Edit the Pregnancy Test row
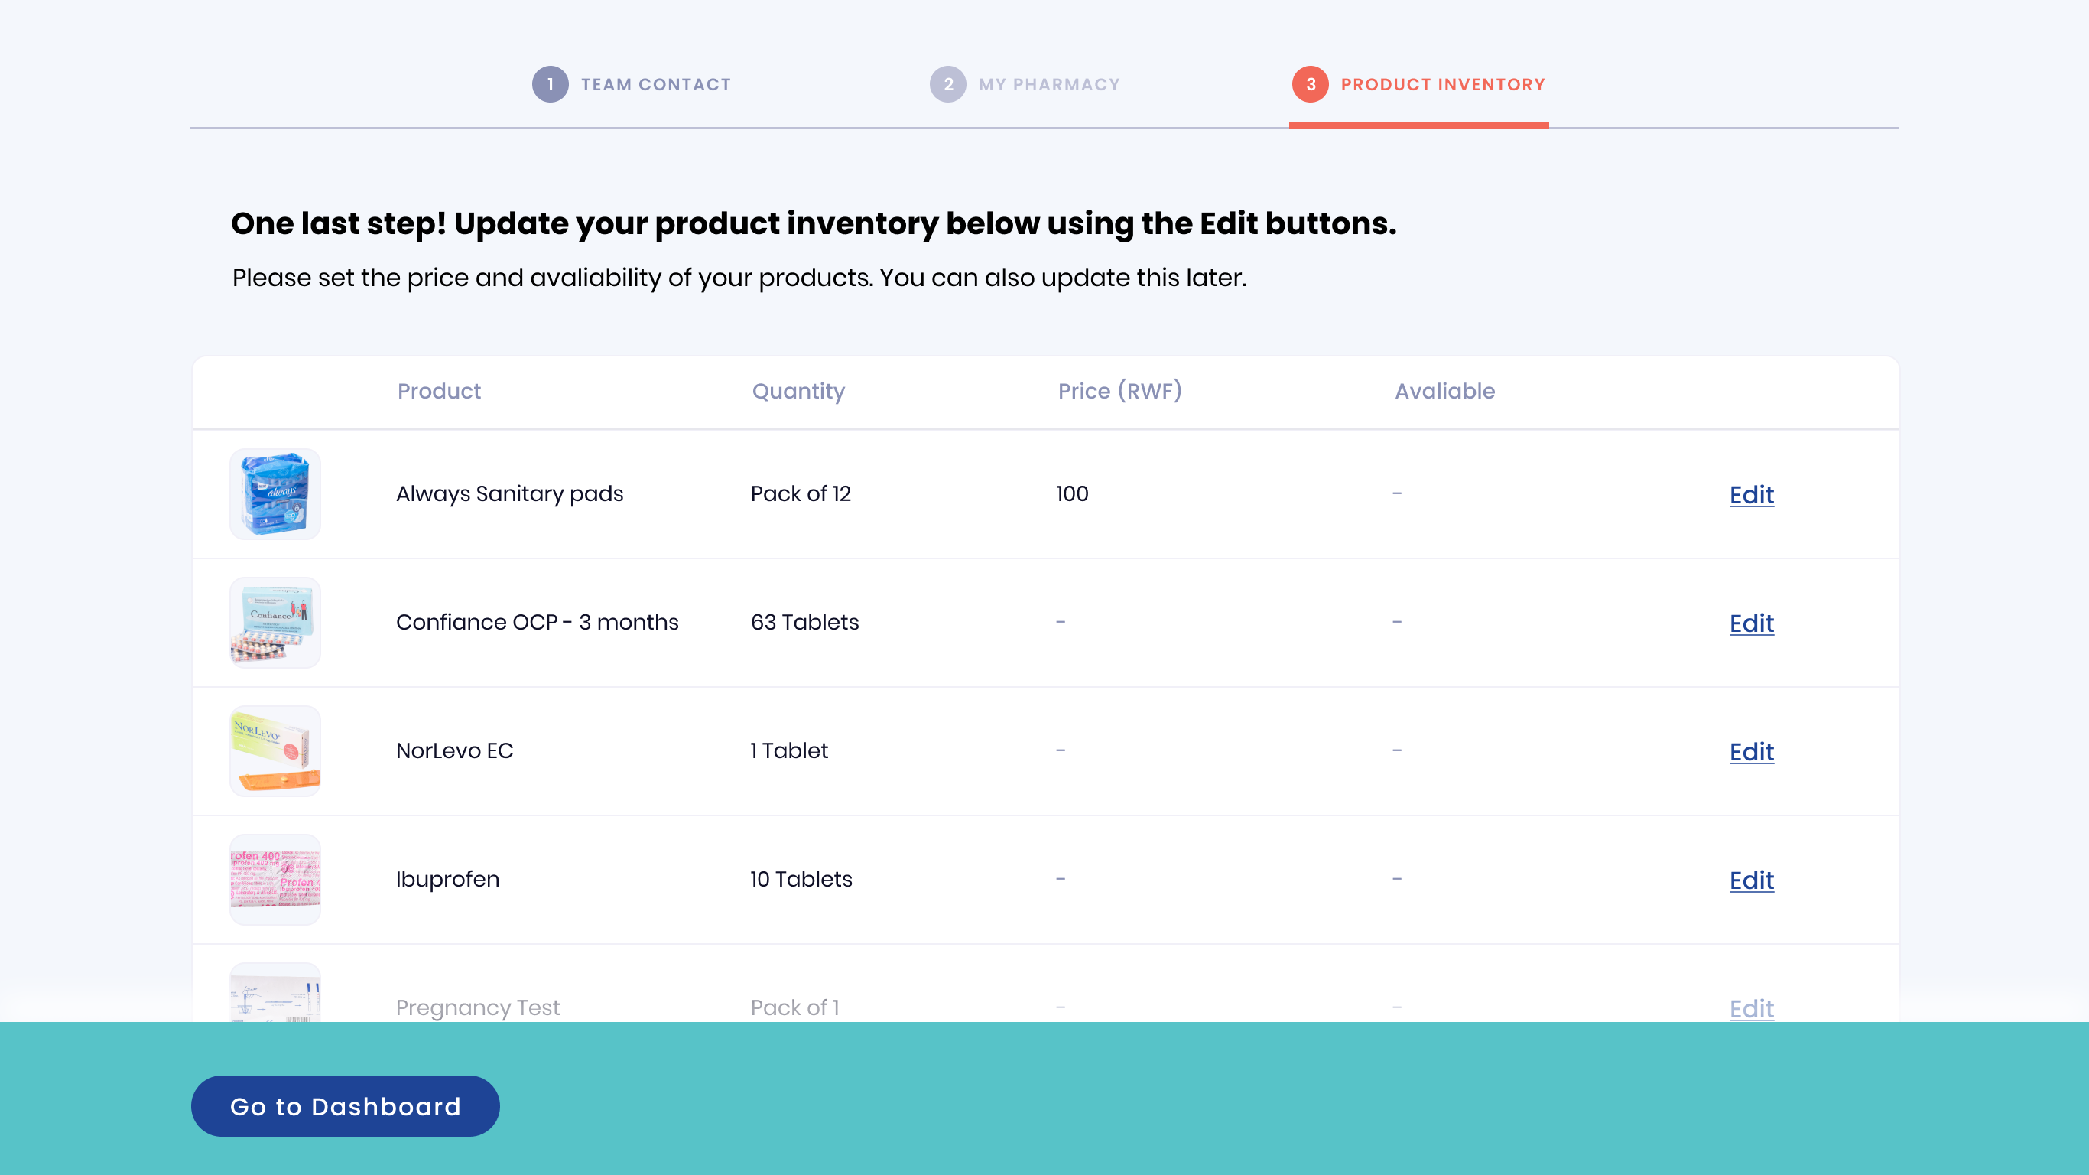 1751,1007
